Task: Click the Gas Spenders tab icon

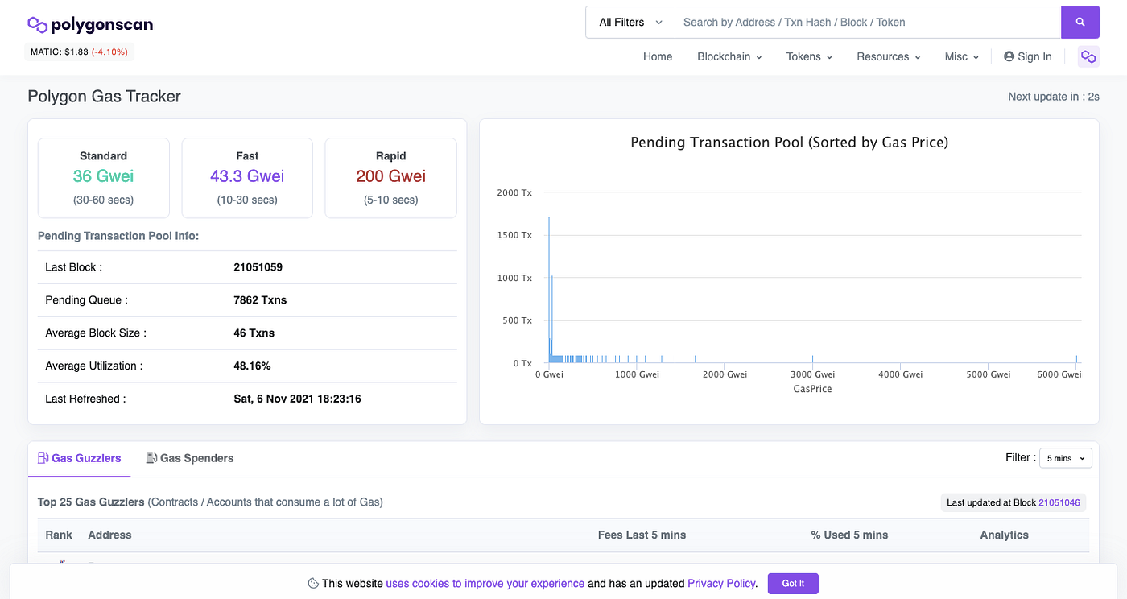Action: click(x=151, y=458)
